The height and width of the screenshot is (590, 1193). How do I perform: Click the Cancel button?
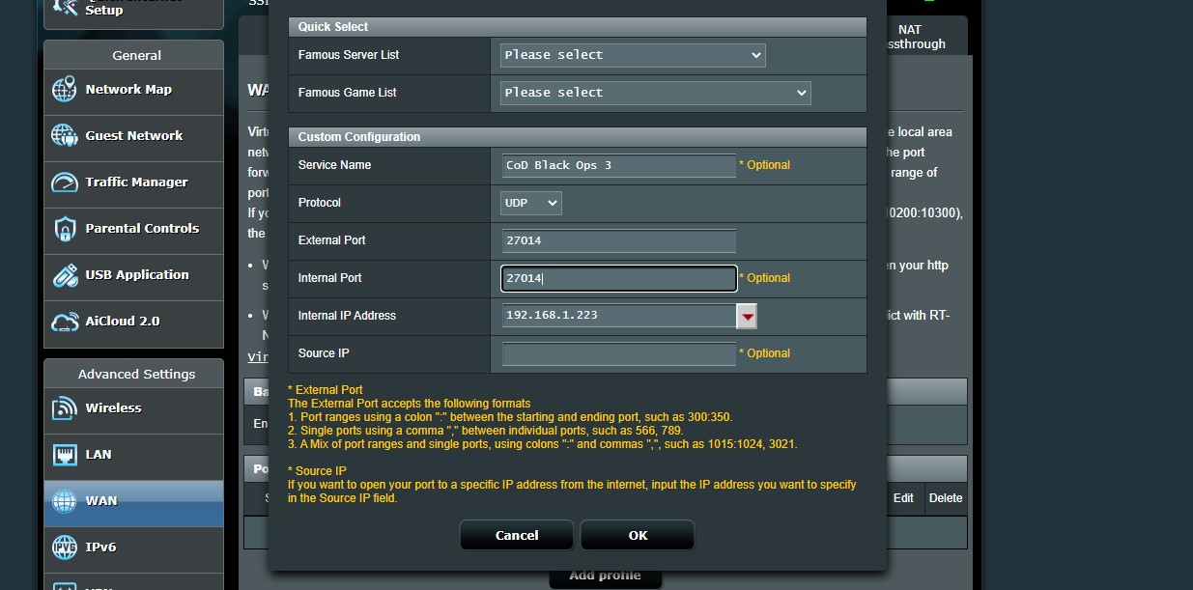point(517,535)
